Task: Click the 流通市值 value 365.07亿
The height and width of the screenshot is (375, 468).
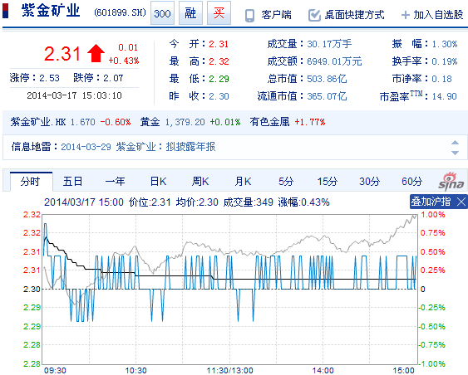Action: 327,96
